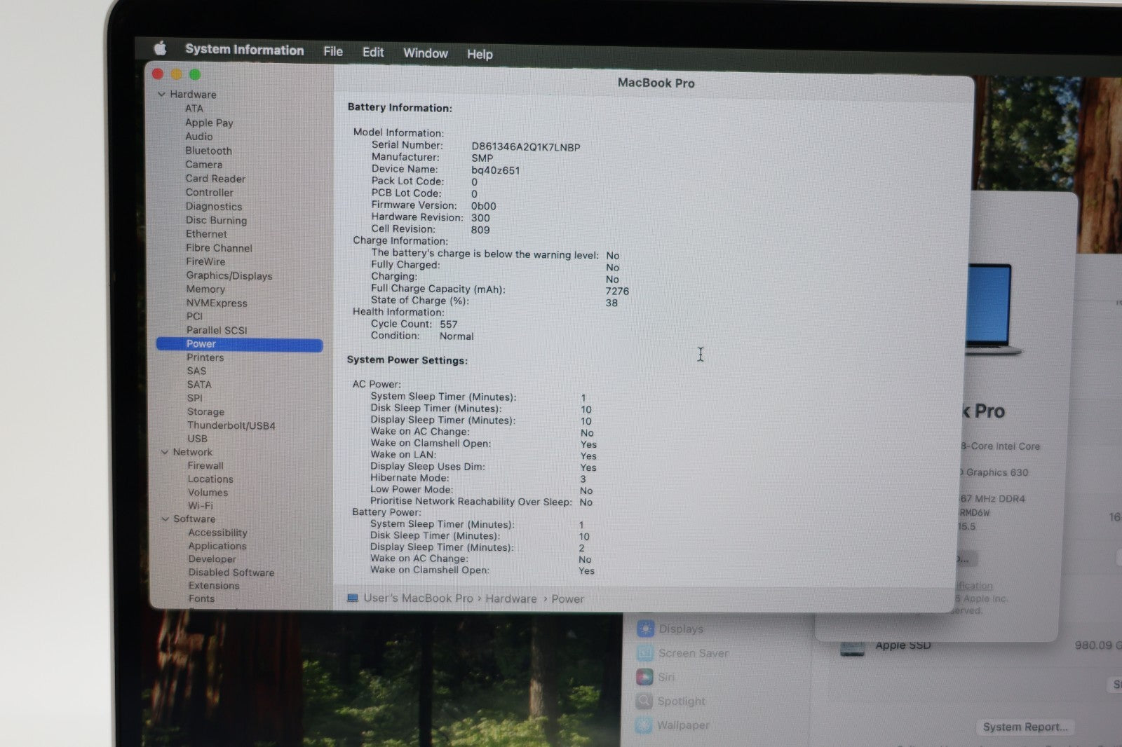Collapse the Hardware section
The width and height of the screenshot is (1122, 747).
pyautogui.click(x=161, y=94)
